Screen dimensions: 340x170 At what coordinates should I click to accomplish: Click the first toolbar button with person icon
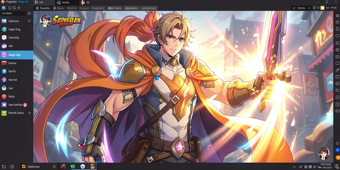point(42,8)
